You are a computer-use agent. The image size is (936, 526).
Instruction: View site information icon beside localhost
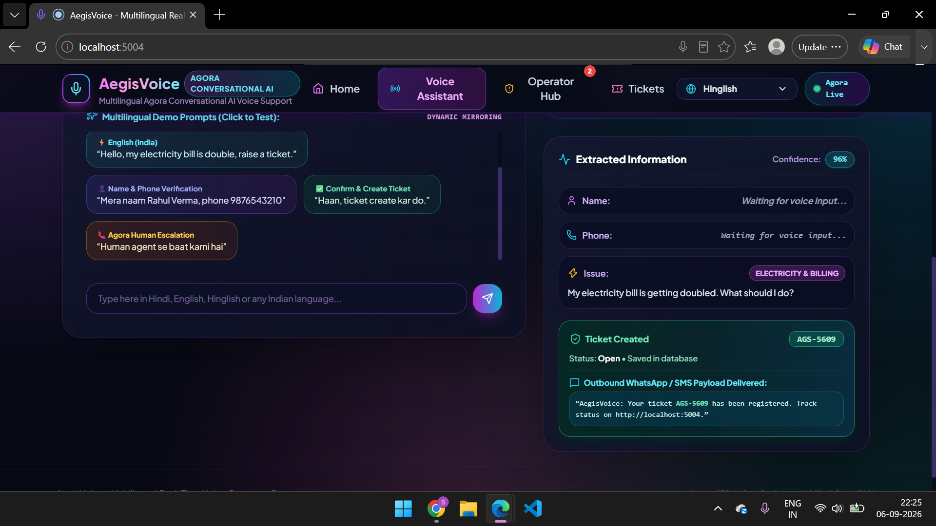(67, 47)
